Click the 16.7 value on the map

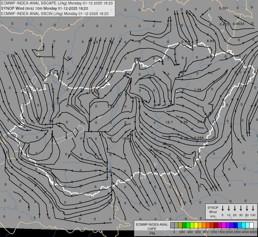pyautogui.click(x=169, y=122)
